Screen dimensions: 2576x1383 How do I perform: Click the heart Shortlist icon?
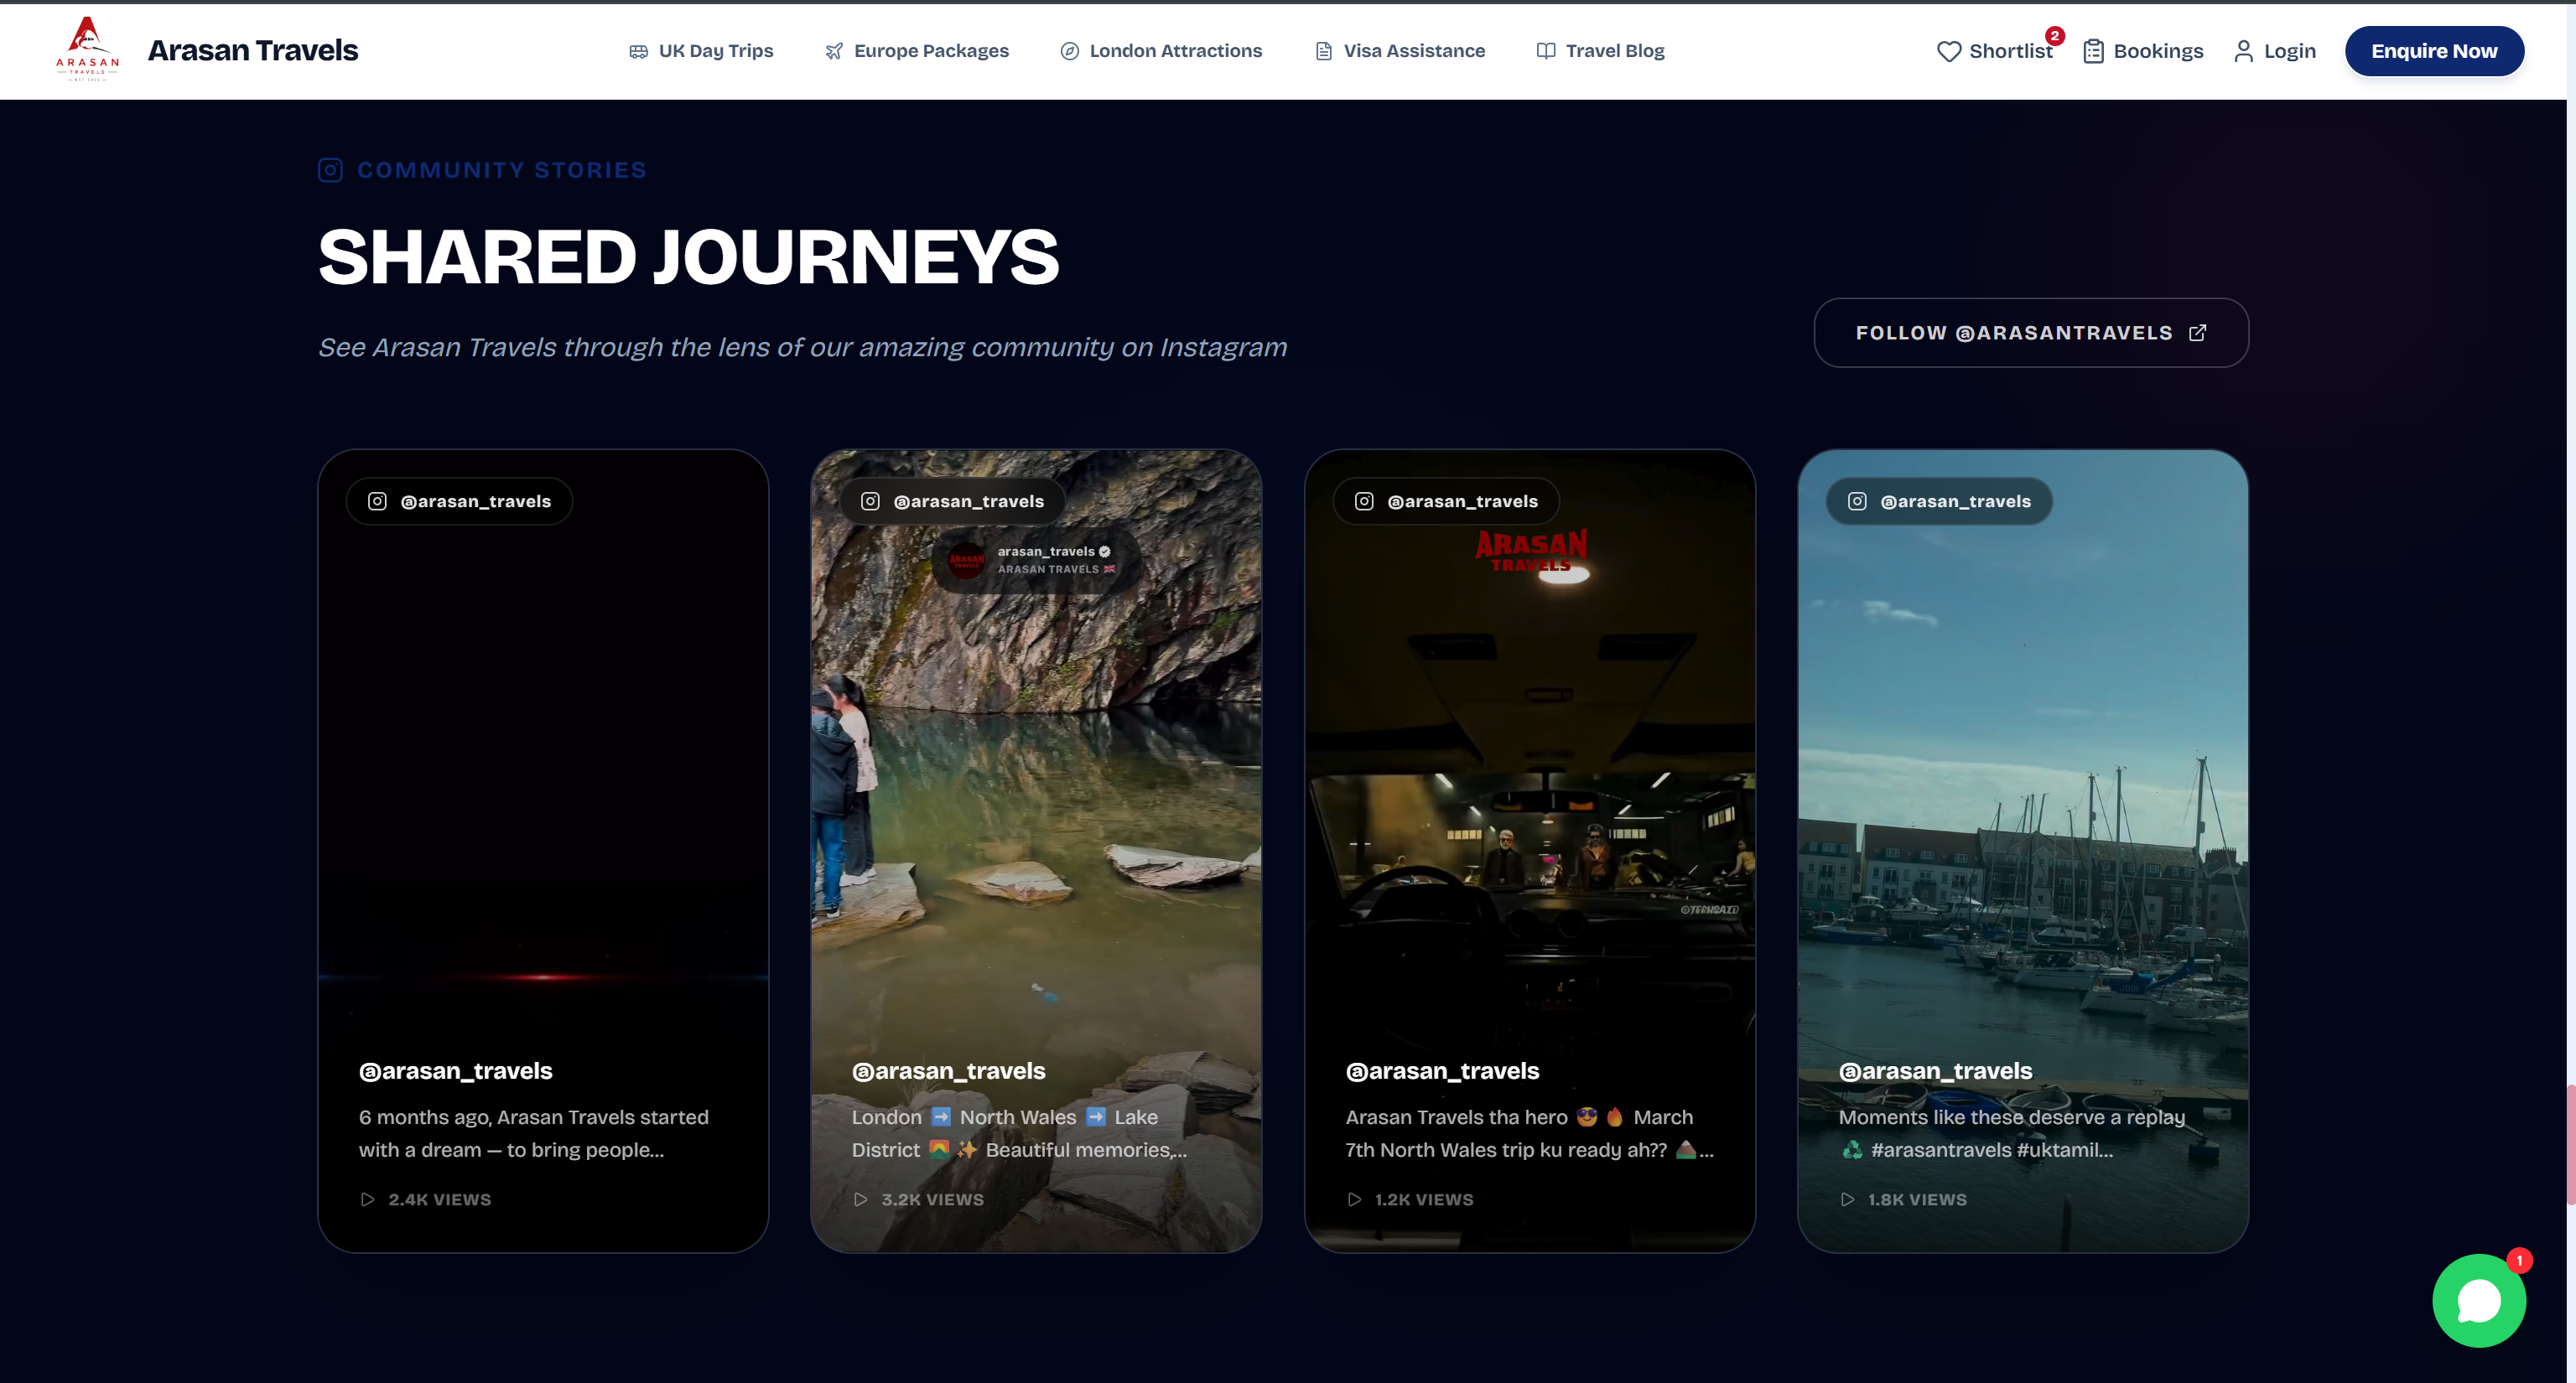[1948, 51]
